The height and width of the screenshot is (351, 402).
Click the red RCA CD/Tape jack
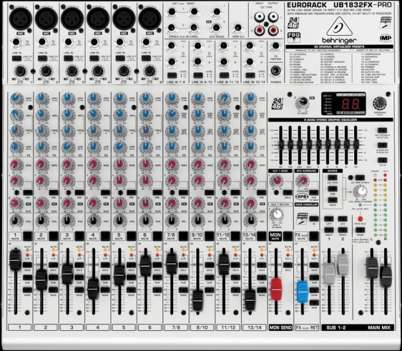(x=258, y=31)
